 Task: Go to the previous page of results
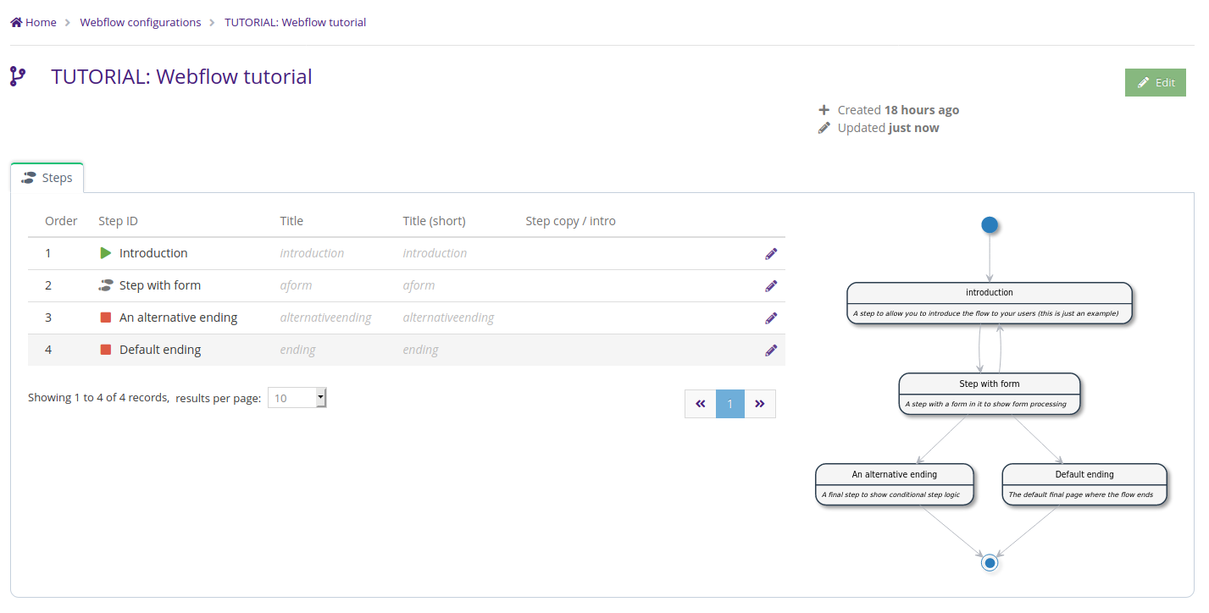point(701,404)
